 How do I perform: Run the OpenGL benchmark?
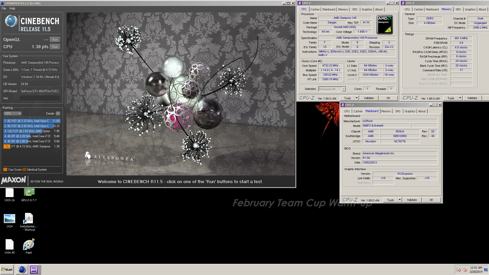coord(55,40)
